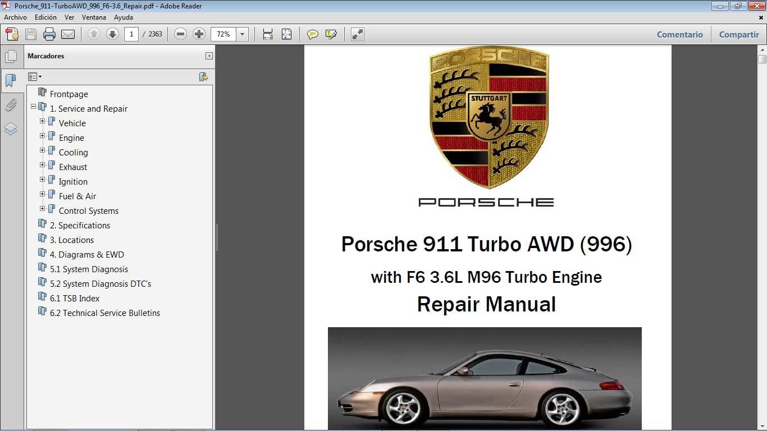Zoom out with the minus button
Screen dimensions: 767x431
tap(180, 34)
